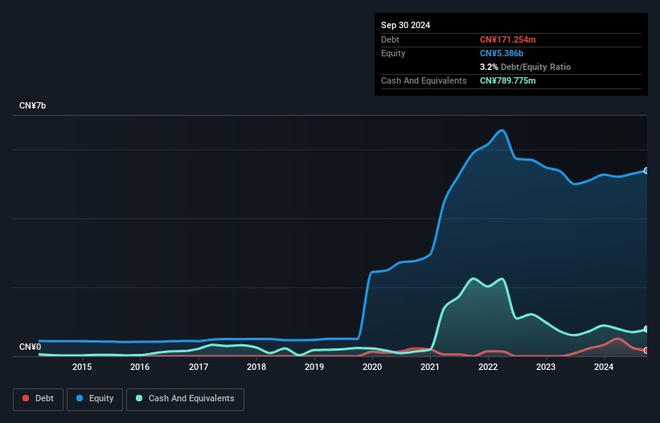The height and width of the screenshot is (423, 660).
Task: Click the CN¥5.386b equity value
Action: (x=502, y=53)
